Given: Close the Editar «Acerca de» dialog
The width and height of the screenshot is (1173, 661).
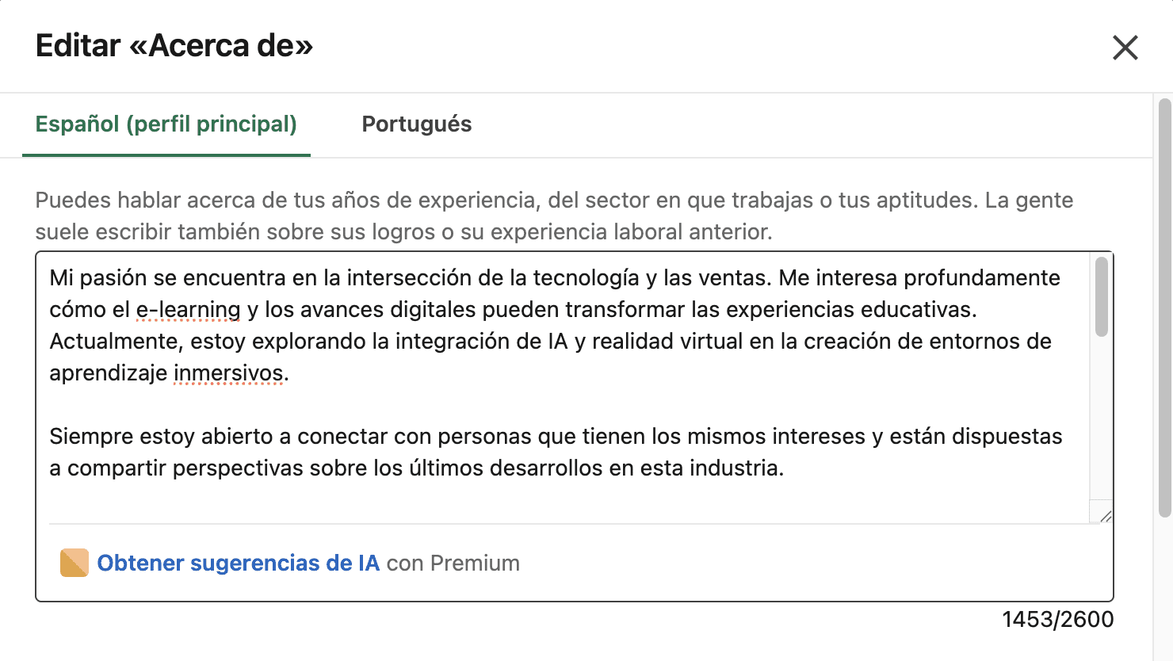Looking at the screenshot, I should point(1125,48).
